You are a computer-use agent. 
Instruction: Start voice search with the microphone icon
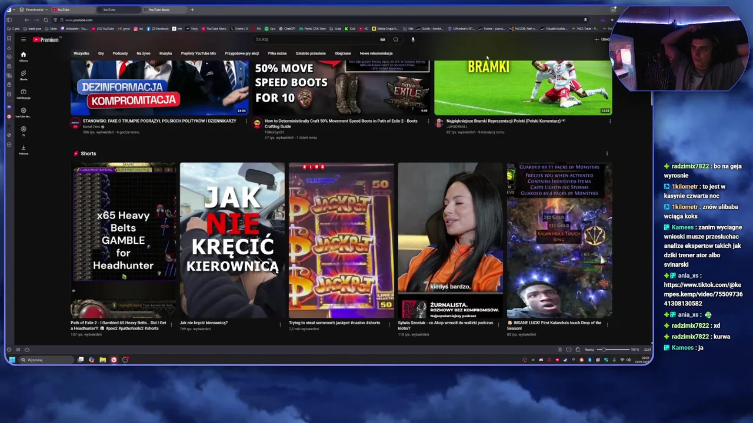click(413, 39)
